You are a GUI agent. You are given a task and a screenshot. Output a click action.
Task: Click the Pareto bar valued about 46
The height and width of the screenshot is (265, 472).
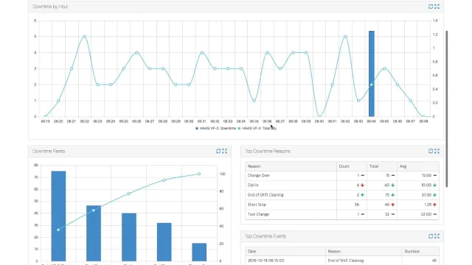coord(94,233)
